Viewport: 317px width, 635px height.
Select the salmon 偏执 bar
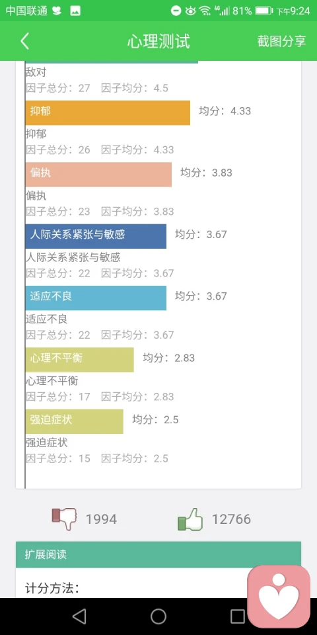click(98, 175)
